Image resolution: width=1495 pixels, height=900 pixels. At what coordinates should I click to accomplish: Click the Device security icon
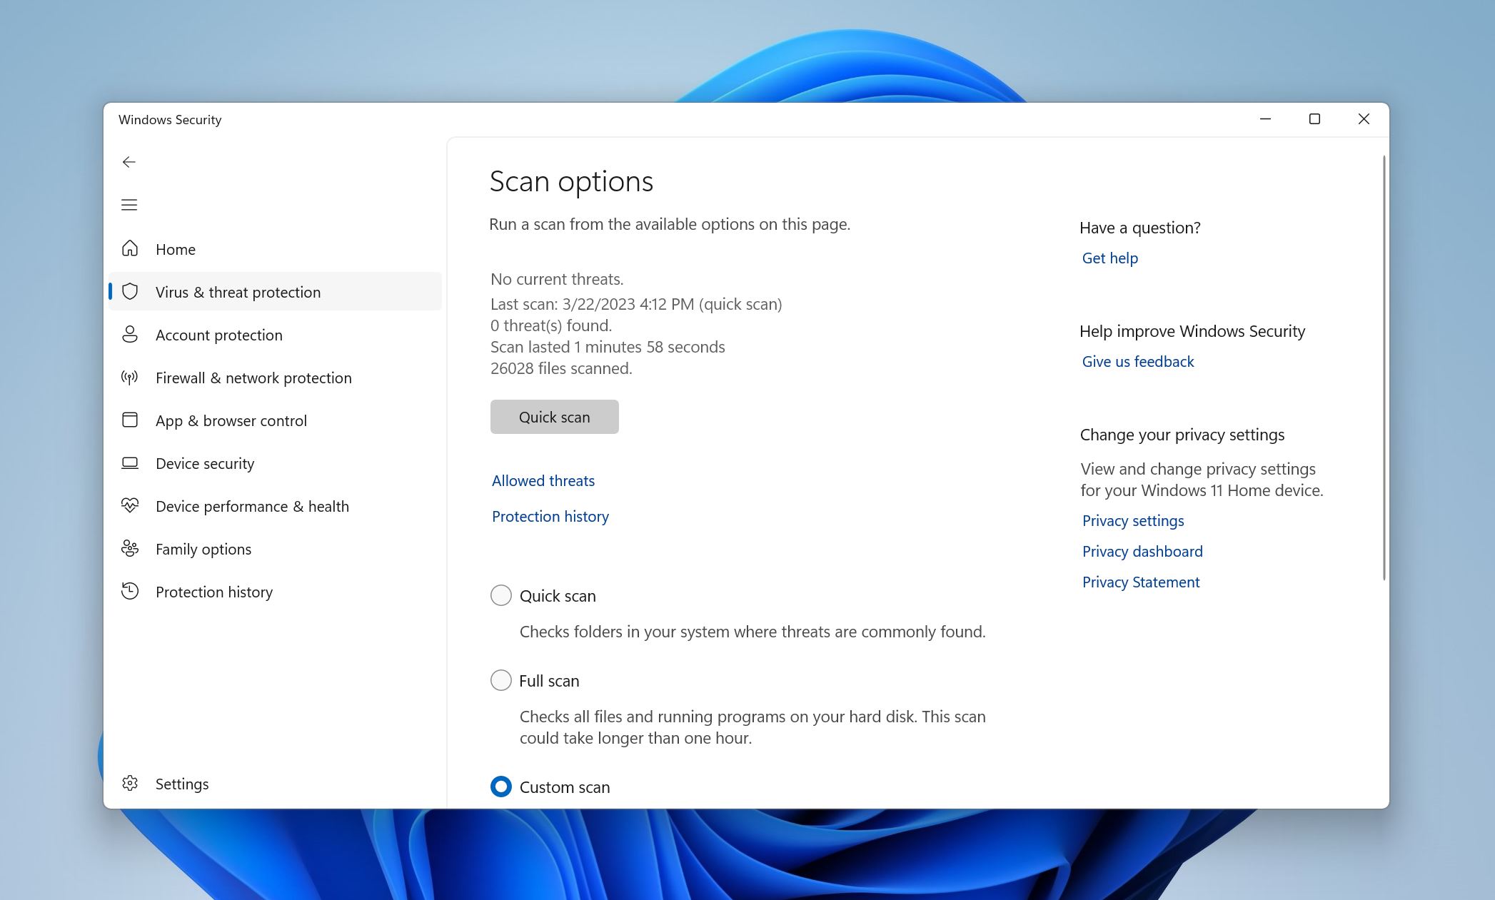(129, 462)
